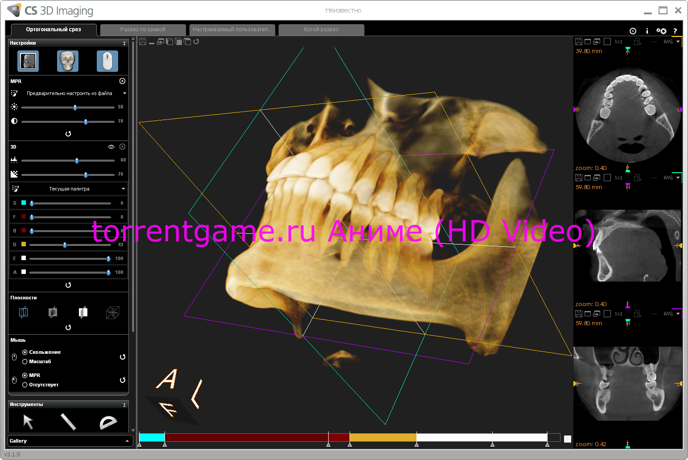This screenshot has height=460, width=688.
Task: Open the Косой разрез tab
Action: (321, 29)
